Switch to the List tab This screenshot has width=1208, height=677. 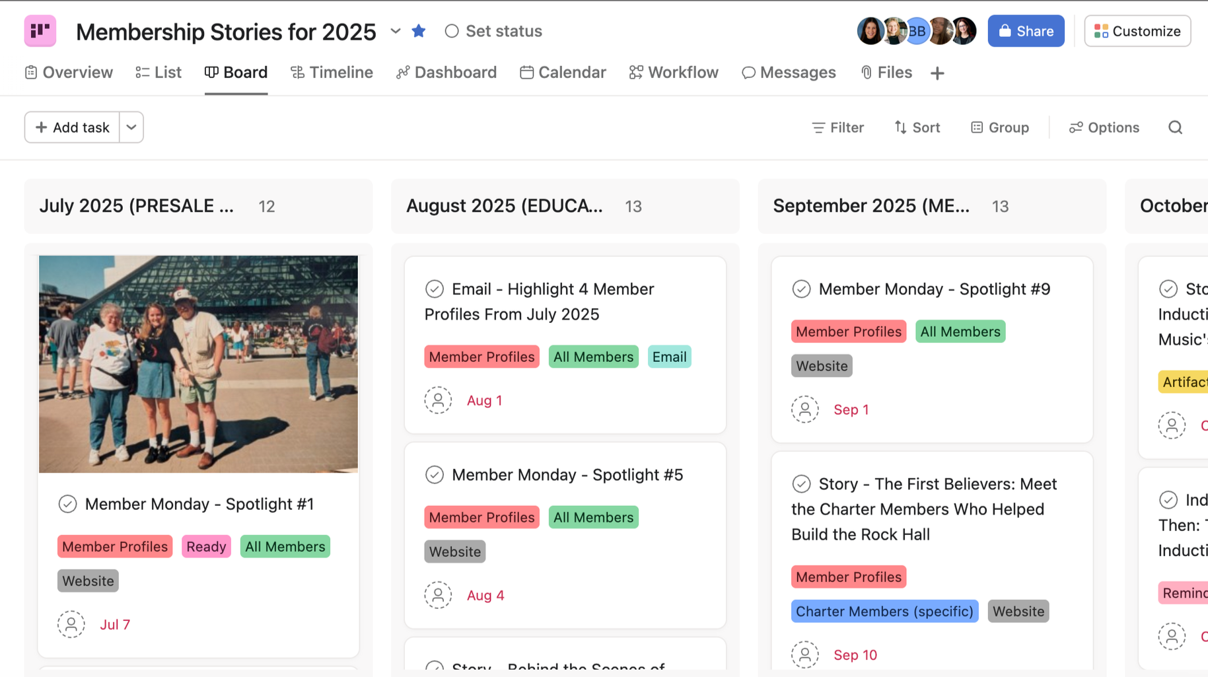click(x=159, y=73)
